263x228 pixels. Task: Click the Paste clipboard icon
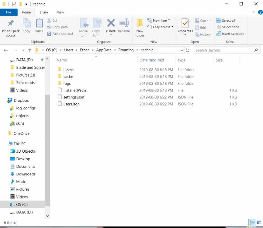click(39, 23)
